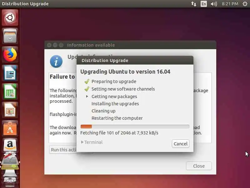Open Ubuntu Software Center

tap(10, 128)
